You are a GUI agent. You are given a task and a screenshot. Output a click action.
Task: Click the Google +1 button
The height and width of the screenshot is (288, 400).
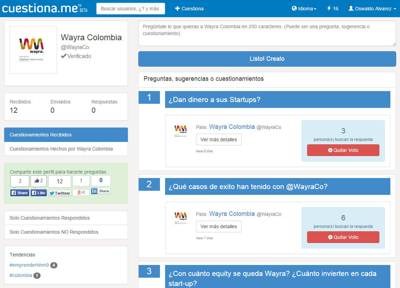(x=81, y=192)
